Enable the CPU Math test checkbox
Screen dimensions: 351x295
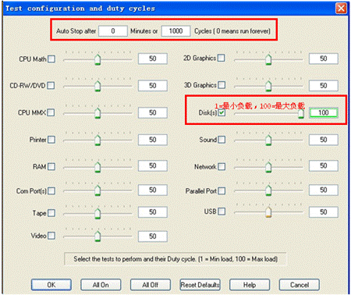point(51,59)
